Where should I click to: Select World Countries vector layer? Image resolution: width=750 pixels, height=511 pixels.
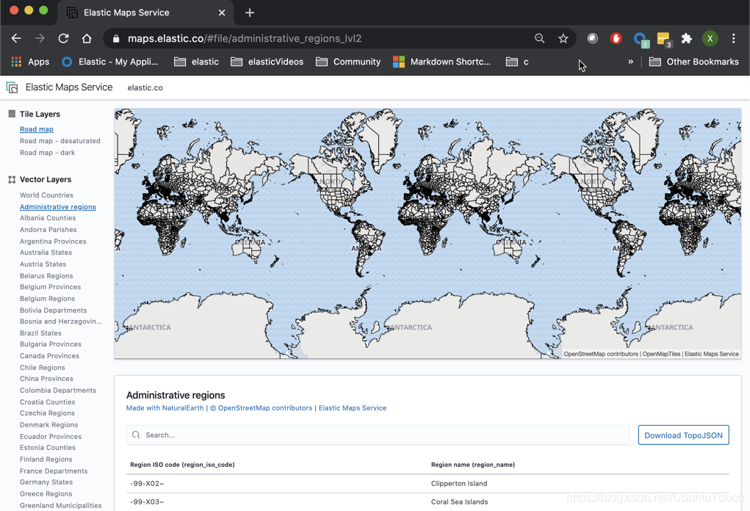coord(46,195)
